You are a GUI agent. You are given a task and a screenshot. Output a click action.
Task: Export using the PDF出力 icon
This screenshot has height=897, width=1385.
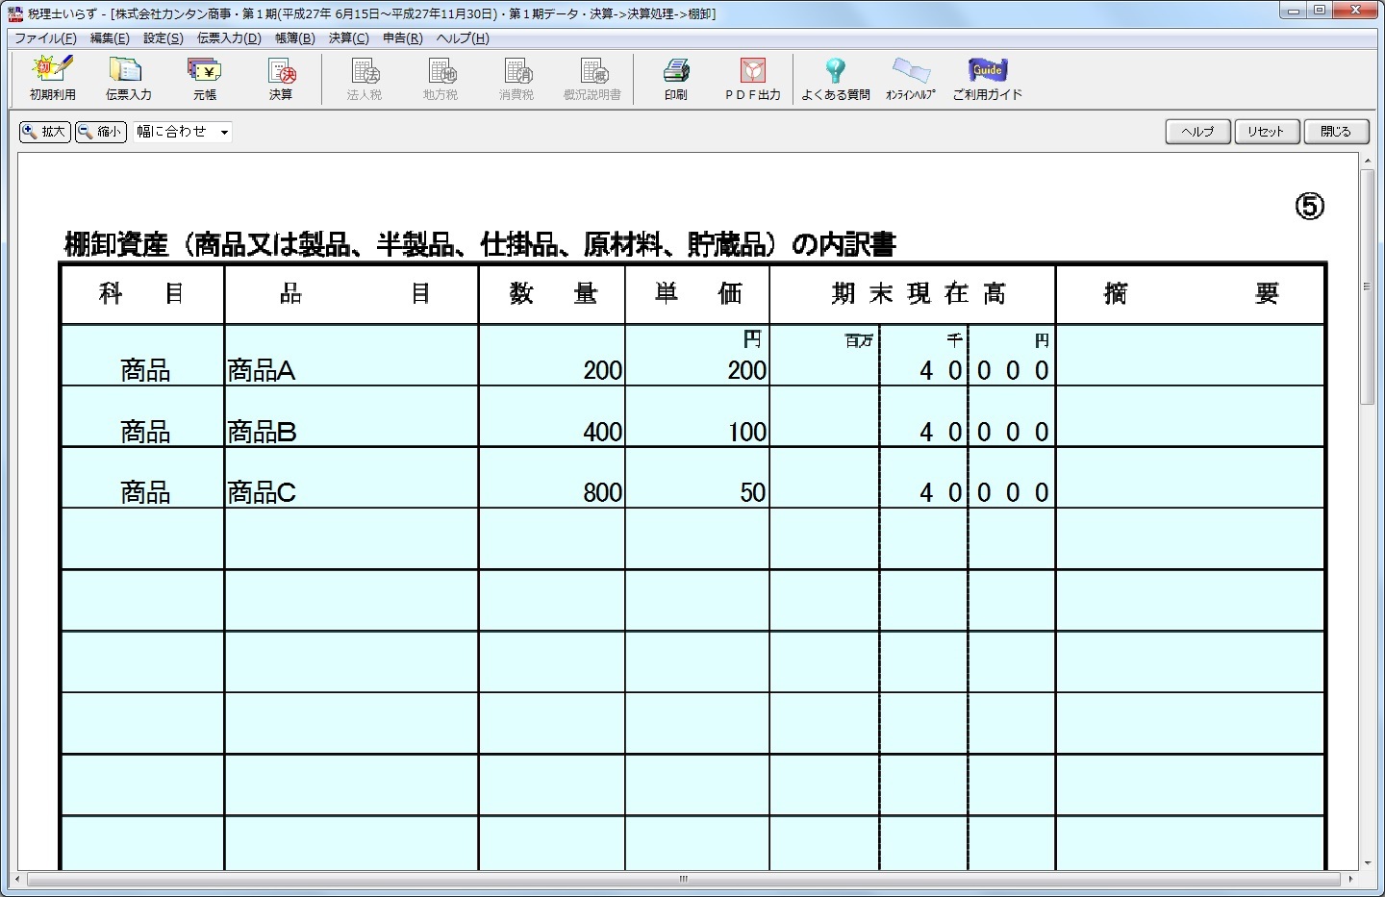point(752,78)
